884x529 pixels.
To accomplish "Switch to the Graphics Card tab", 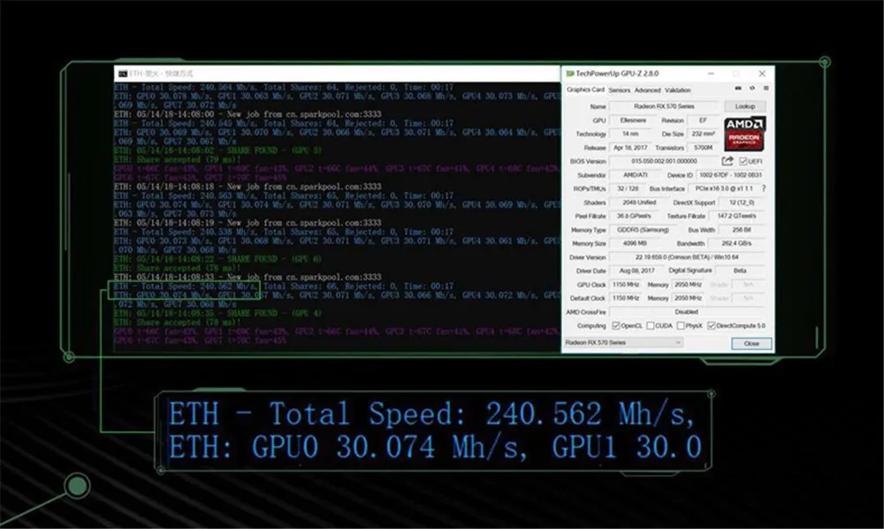I will [585, 89].
